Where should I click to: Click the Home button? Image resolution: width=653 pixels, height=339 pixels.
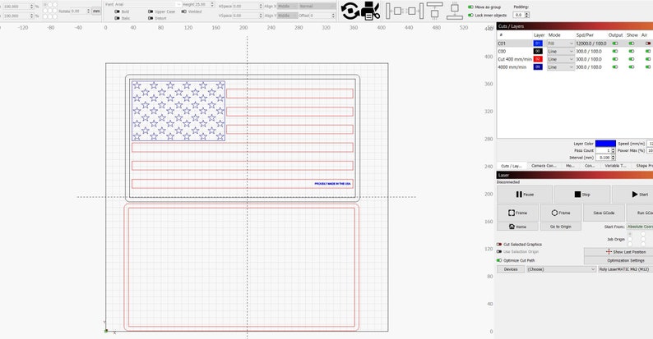[517, 227]
